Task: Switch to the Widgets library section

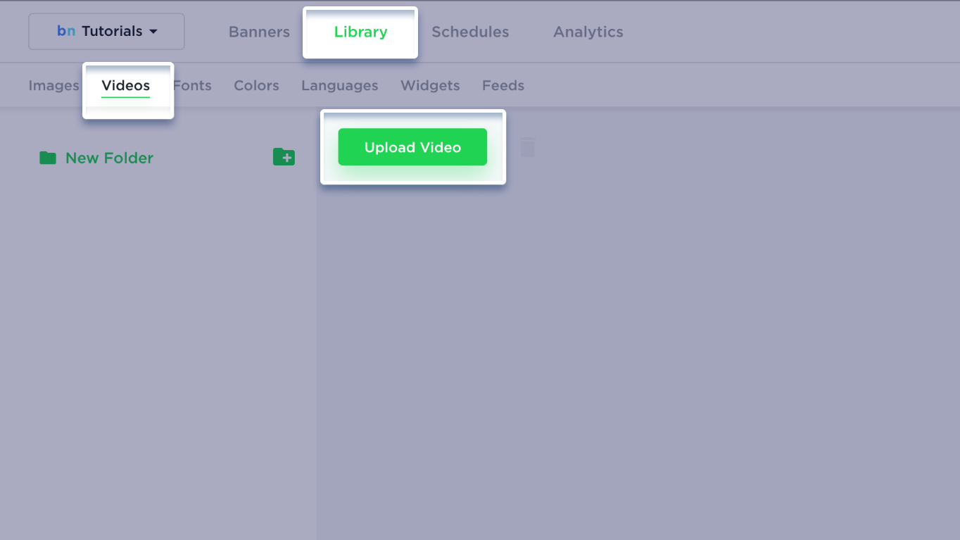Action: pos(430,85)
